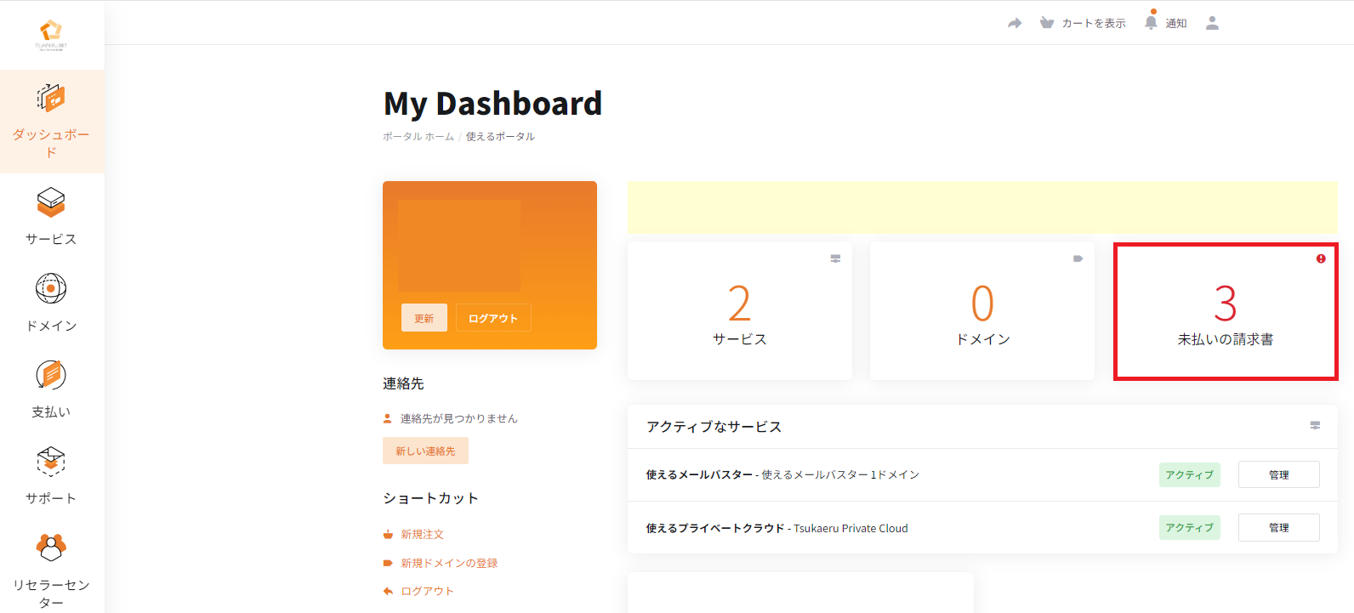
Task: Open the 0 ドメイン count card
Action: point(982,311)
